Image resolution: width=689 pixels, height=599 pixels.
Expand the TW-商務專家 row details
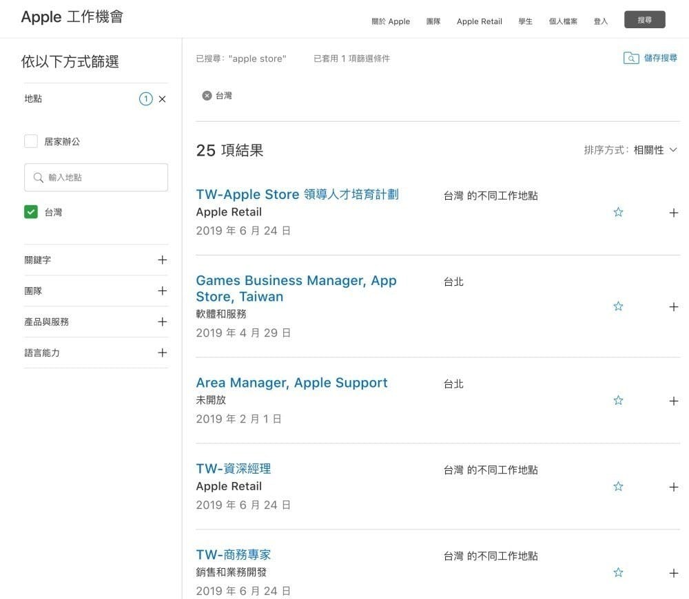click(x=674, y=573)
